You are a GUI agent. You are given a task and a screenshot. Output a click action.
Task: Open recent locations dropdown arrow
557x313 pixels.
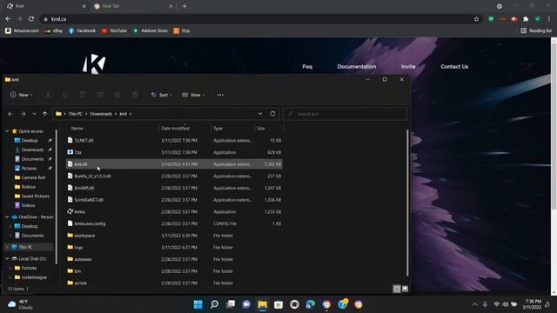(34, 114)
